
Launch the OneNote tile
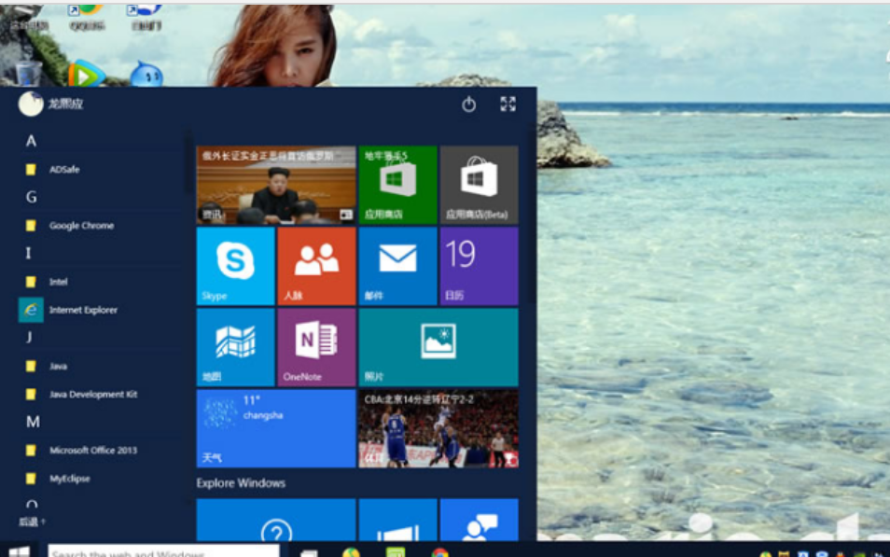pyautogui.click(x=316, y=346)
